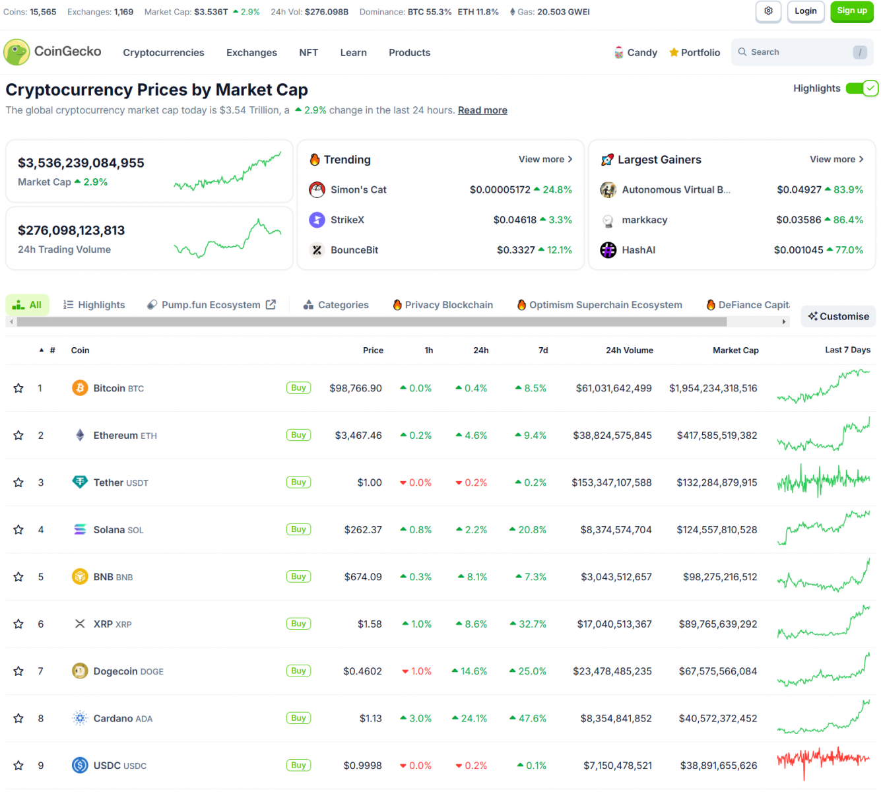Favorite Bitcoin with its star
This screenshot has height=792, width=881.
coord(18,388)
